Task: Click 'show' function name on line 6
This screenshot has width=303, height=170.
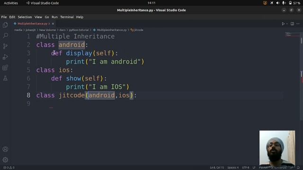Action: pos(73,78)
